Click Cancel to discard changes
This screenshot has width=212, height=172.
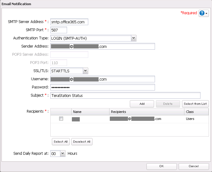coord(193,166)
